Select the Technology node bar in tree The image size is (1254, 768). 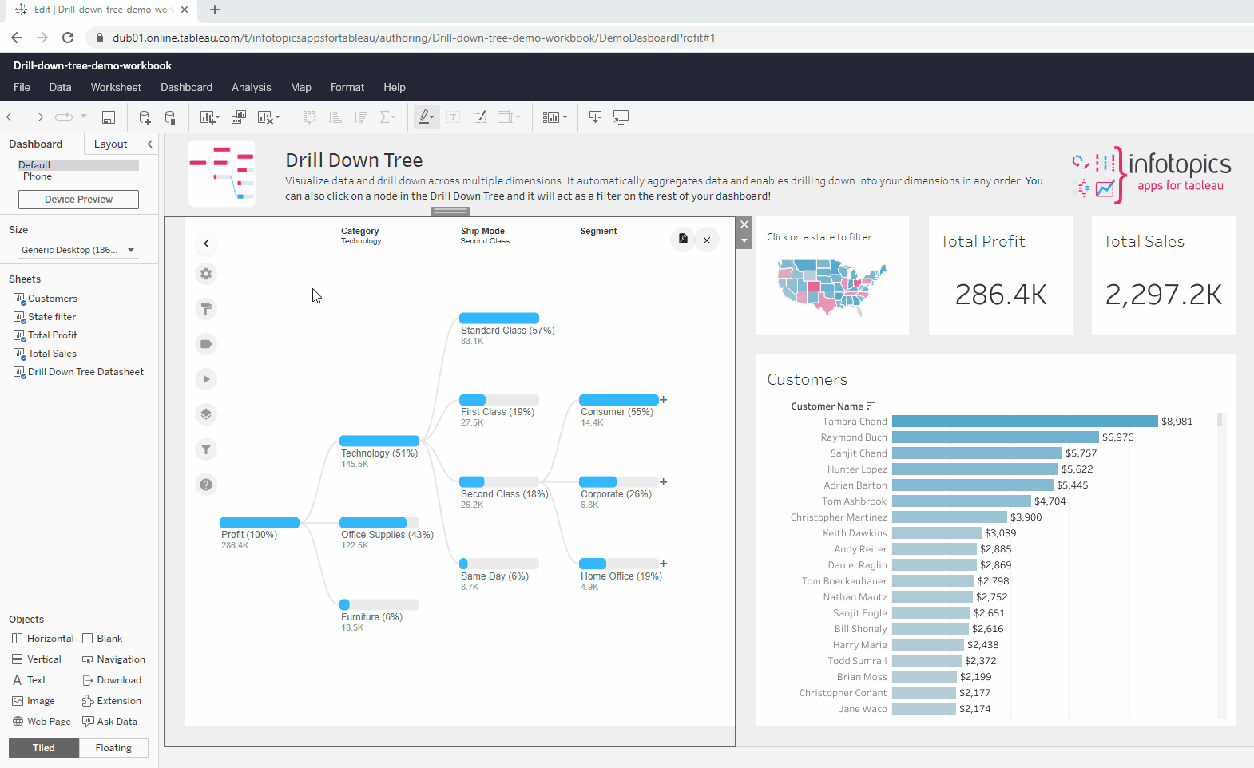pos(379,441)
